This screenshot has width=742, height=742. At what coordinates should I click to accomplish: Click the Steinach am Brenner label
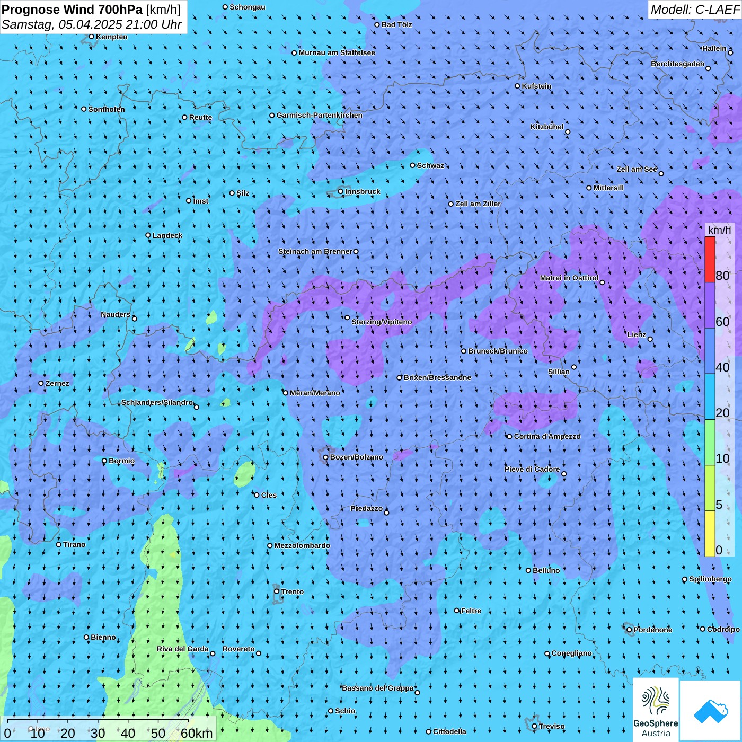click(x=315, y=251)
